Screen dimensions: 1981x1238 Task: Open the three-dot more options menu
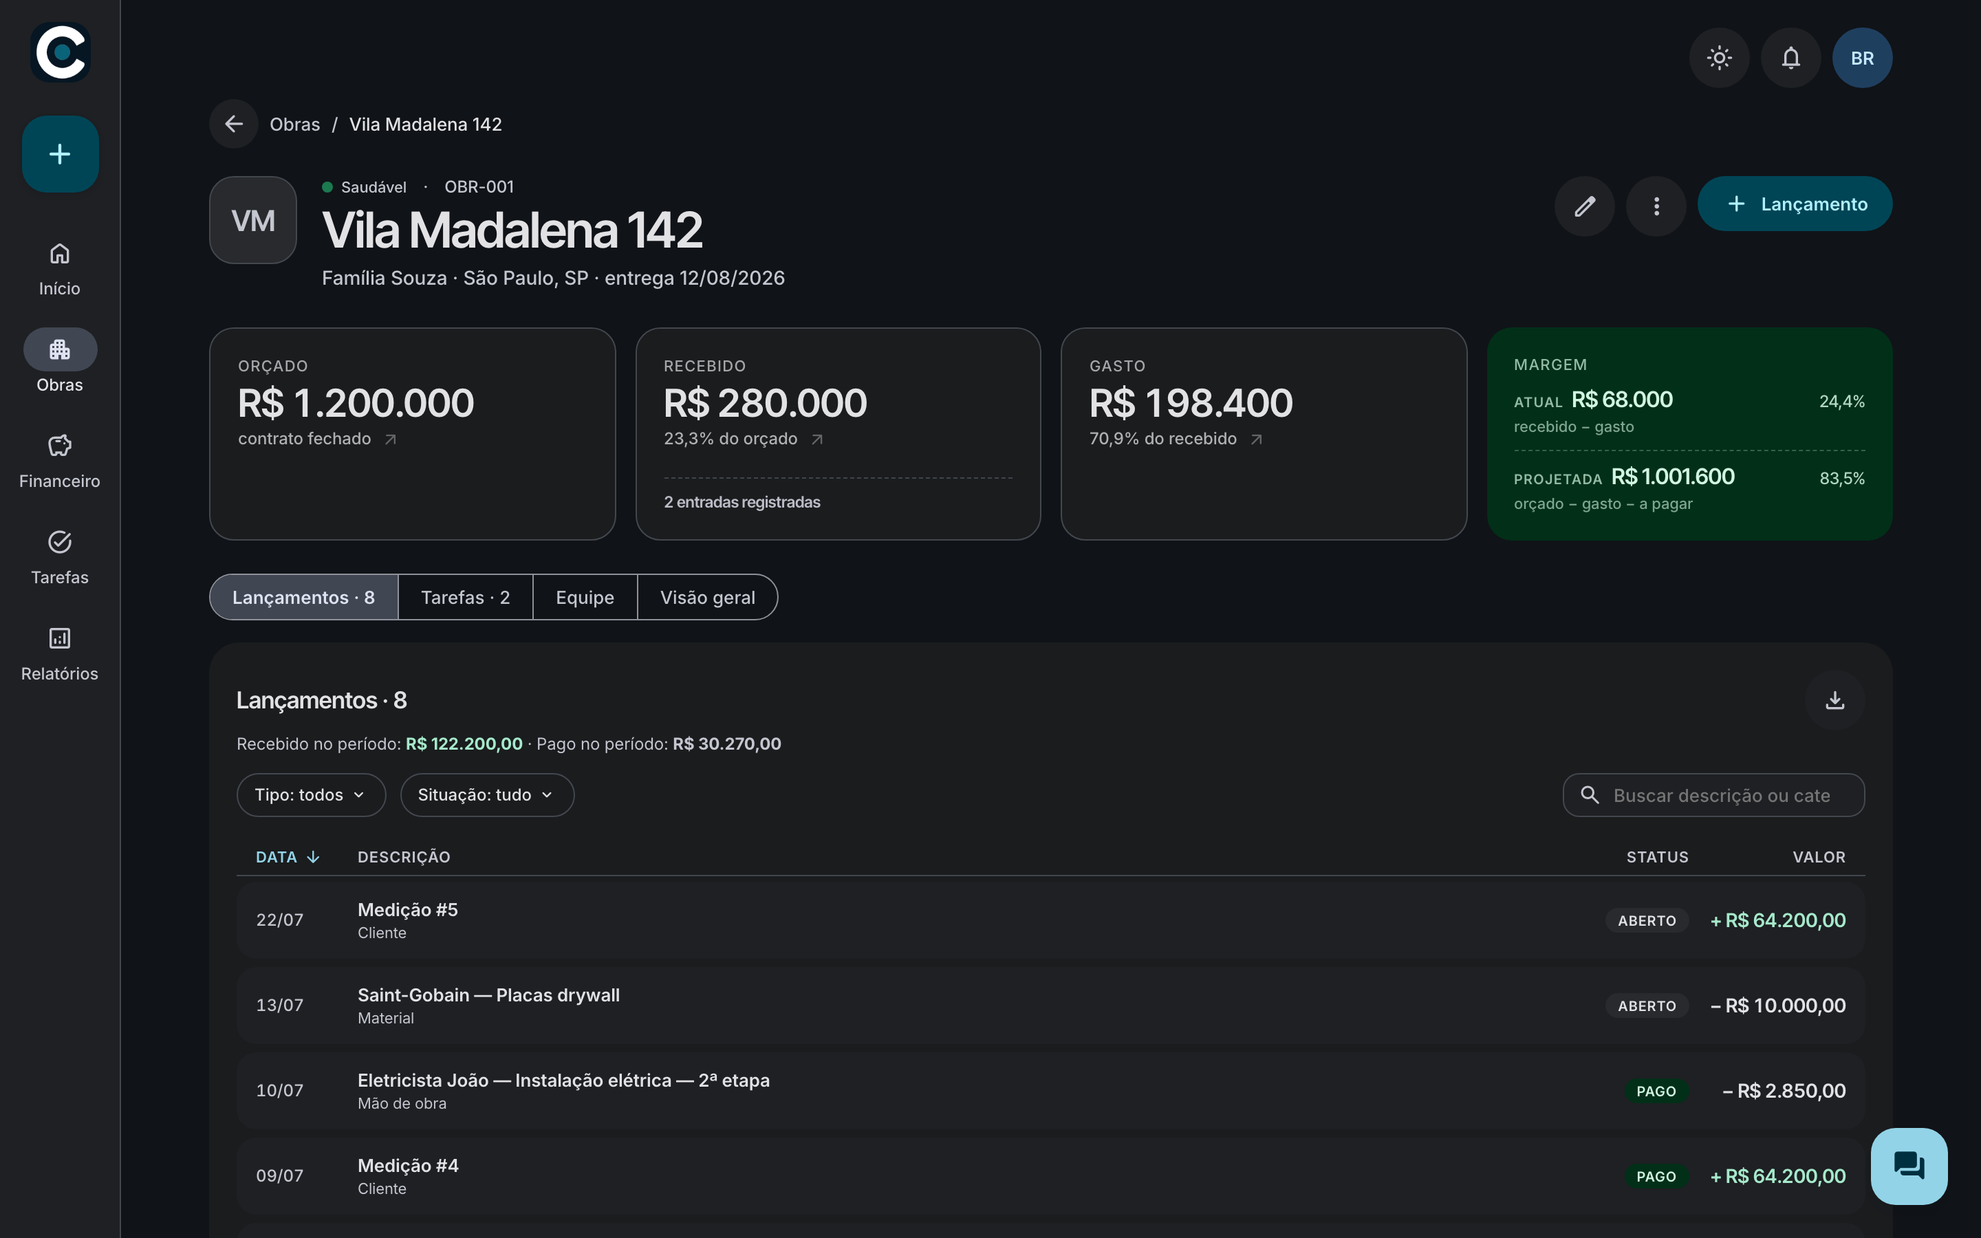coord(1656,206)
